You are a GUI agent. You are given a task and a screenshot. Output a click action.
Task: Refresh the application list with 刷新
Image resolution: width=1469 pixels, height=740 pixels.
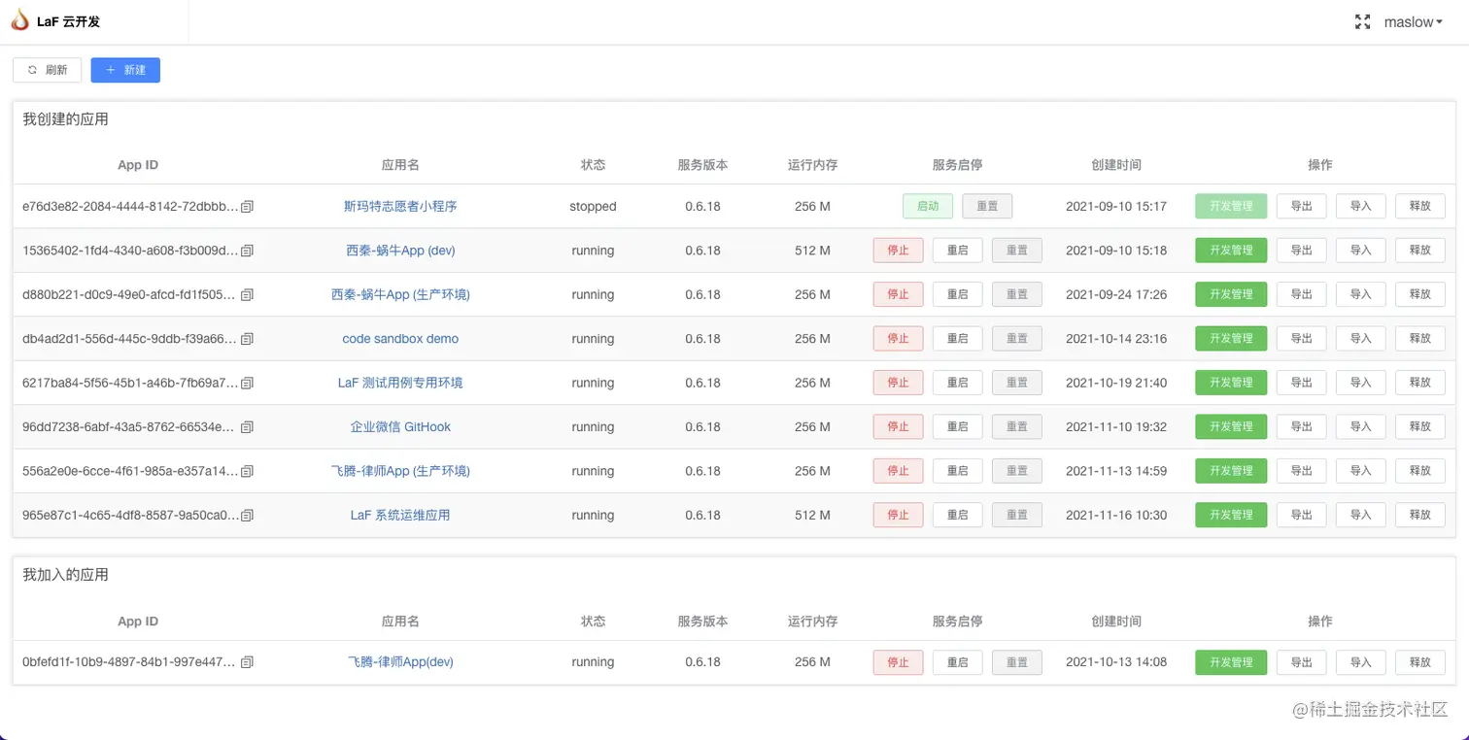click(x=48, y=70)
